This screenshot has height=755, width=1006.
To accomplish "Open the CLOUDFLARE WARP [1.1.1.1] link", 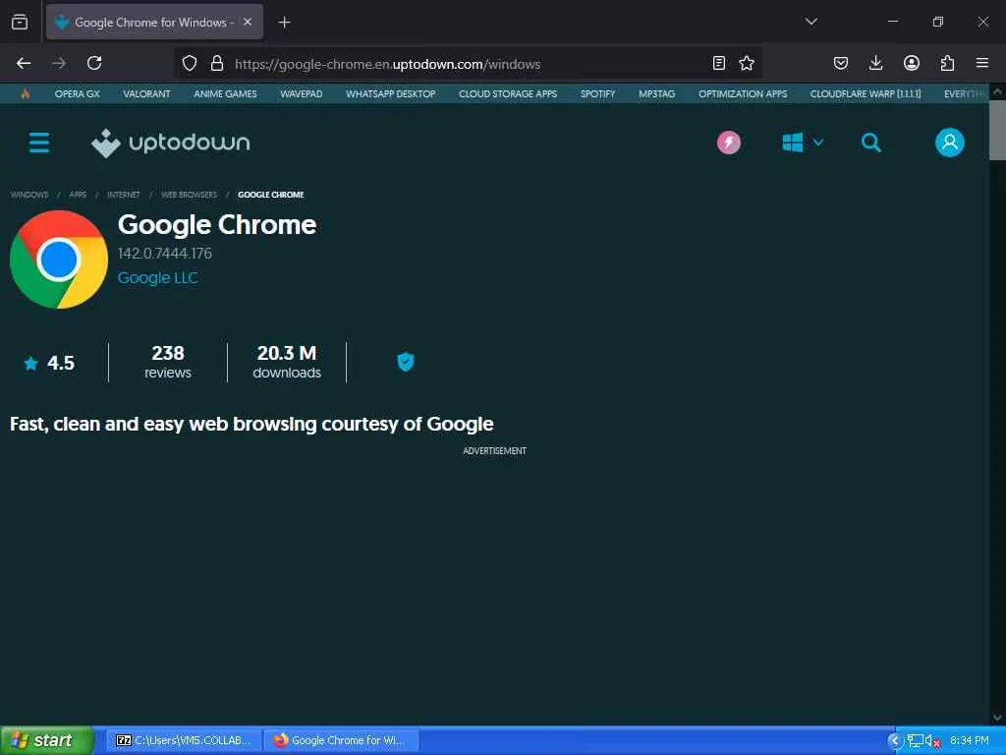I will pyautogui.click(x=866, y=93).
